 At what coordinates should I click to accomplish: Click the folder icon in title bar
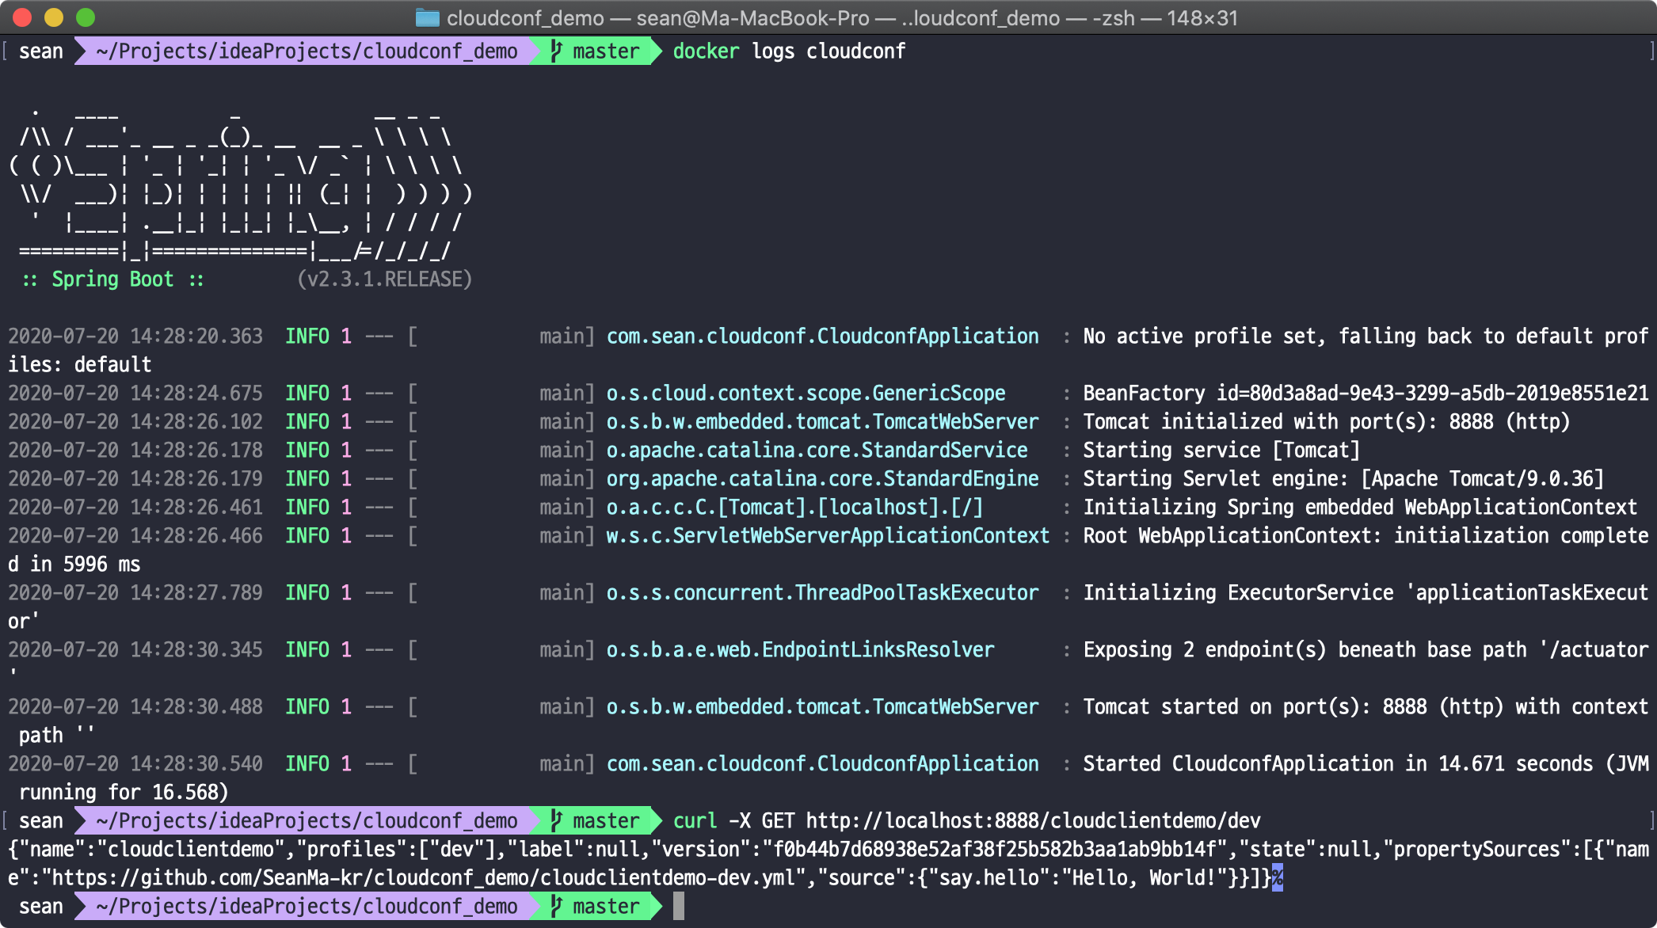[428, 17]
